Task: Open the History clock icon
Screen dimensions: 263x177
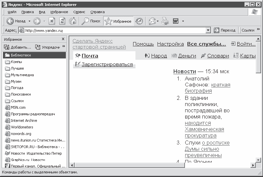Action: coord(139,21)
